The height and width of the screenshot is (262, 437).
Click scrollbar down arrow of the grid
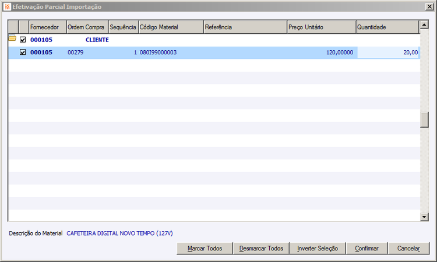(x=424, y=217)
